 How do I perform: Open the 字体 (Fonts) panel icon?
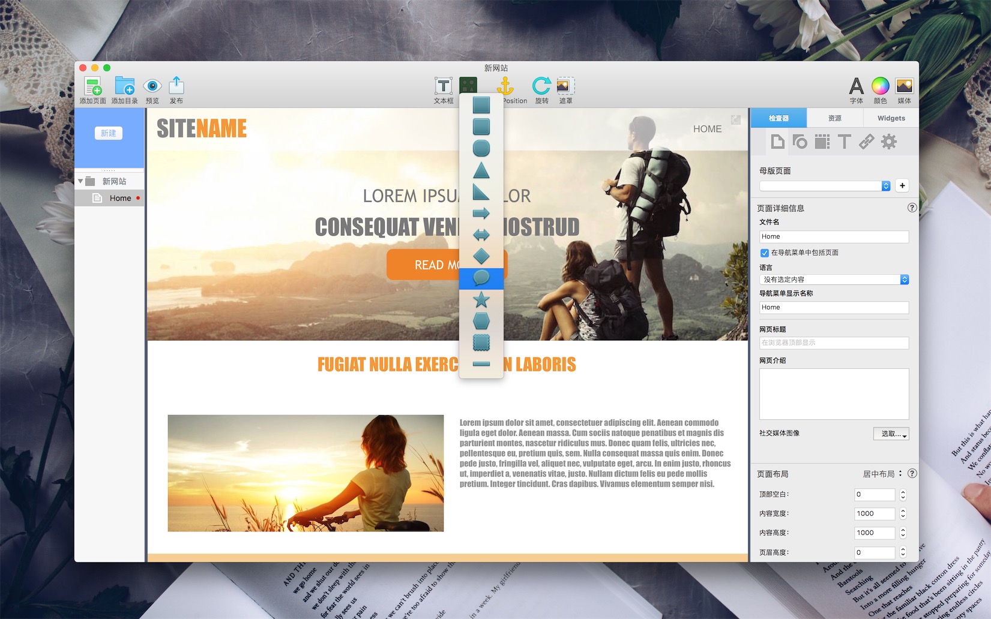click(x=857, y=86)
